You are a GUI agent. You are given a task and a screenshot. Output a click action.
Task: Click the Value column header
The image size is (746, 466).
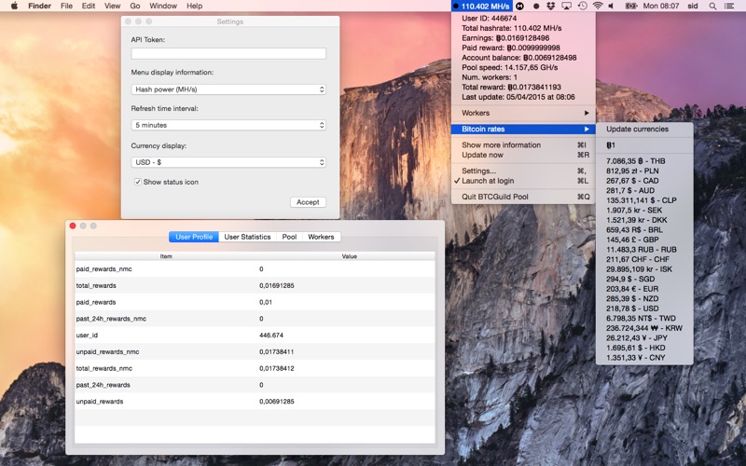(349, 256)
